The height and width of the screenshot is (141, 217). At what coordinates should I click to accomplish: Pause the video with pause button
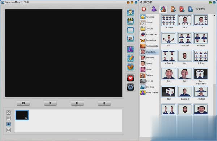click(77, 103)
